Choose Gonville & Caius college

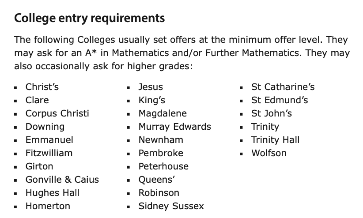(62, 180)
